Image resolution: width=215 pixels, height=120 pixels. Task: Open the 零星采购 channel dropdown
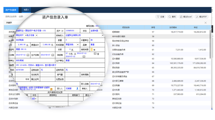click(78, 45)
